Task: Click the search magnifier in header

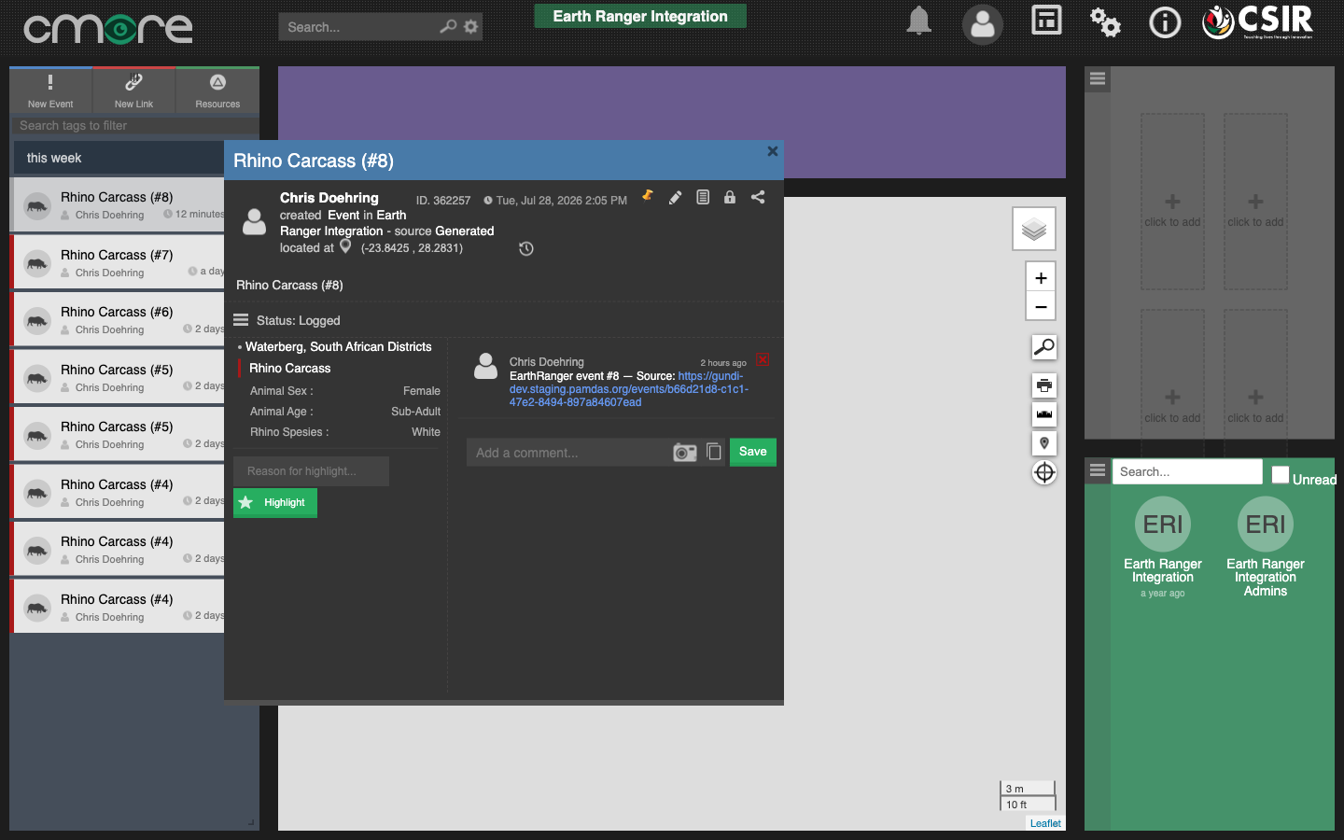Action: pos(448,27)
